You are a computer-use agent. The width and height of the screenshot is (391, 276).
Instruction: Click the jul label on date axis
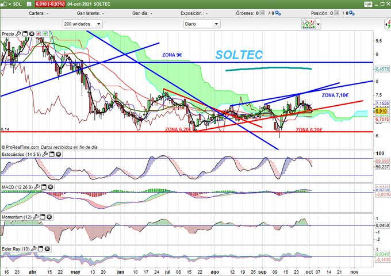[167, 272]
